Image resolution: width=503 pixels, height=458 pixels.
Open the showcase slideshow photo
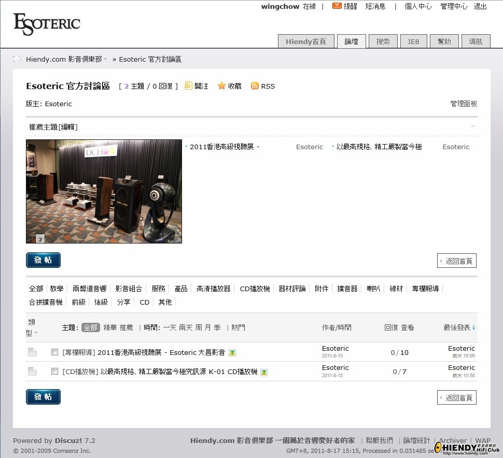pyautogui.click(x=104, y=191)
